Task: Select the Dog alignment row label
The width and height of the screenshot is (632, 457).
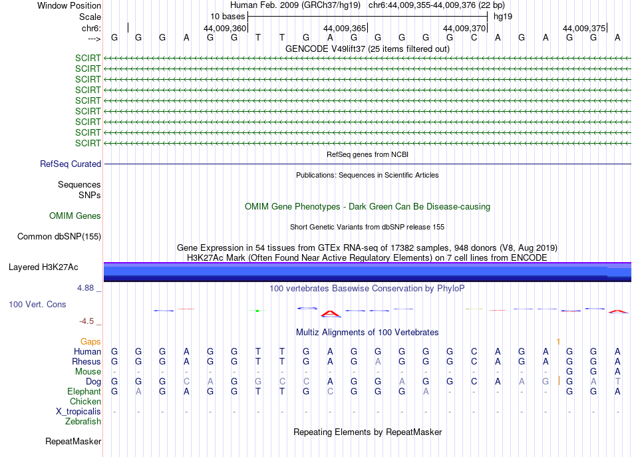Action: [x=93, y=382]
